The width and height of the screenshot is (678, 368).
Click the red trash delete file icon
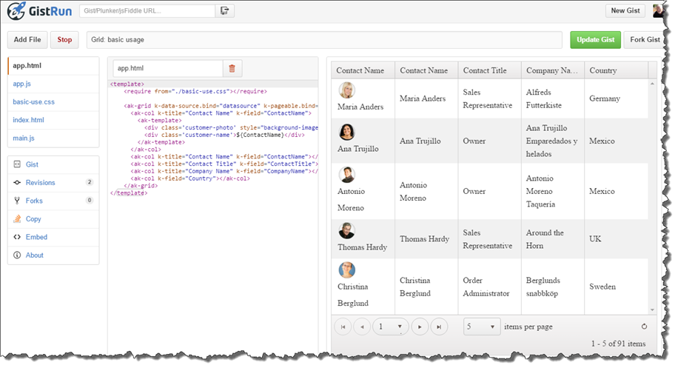(x=232, y=68)
